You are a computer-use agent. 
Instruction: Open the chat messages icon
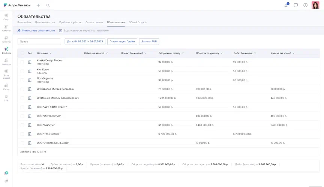(296, 5)
